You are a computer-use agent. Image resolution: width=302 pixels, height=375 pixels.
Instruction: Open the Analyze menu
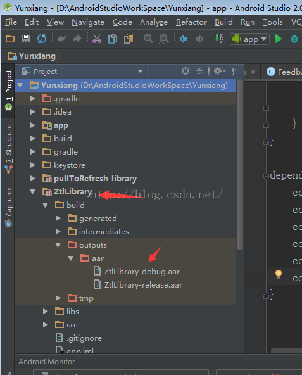coord(154,22)
